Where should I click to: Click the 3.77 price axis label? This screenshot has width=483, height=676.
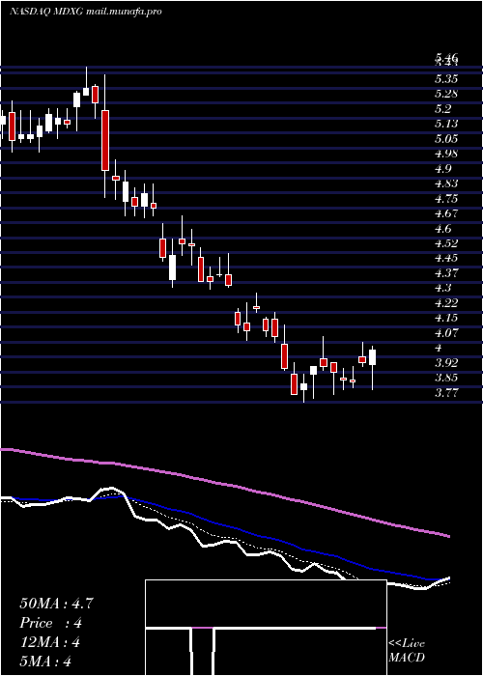[x=446, y=393]
